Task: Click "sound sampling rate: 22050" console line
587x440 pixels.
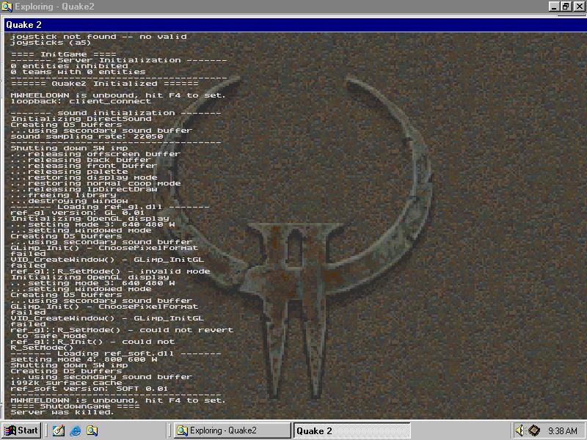Action: (87, 136)
